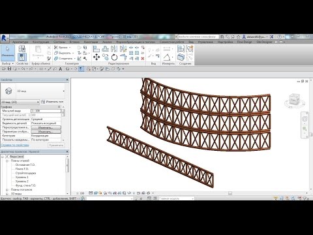Close the Project Browser panel
Screen dimensions: 313x235
click(x=67, y=151)
